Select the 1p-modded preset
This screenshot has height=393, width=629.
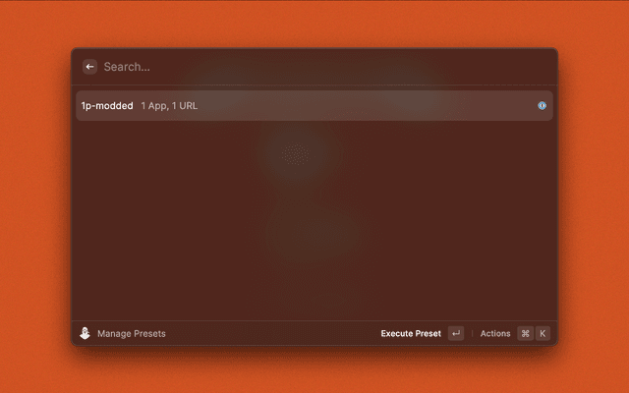(314, 105)
